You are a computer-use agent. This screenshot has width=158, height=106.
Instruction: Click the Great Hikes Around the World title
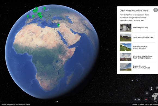point(134,10)
